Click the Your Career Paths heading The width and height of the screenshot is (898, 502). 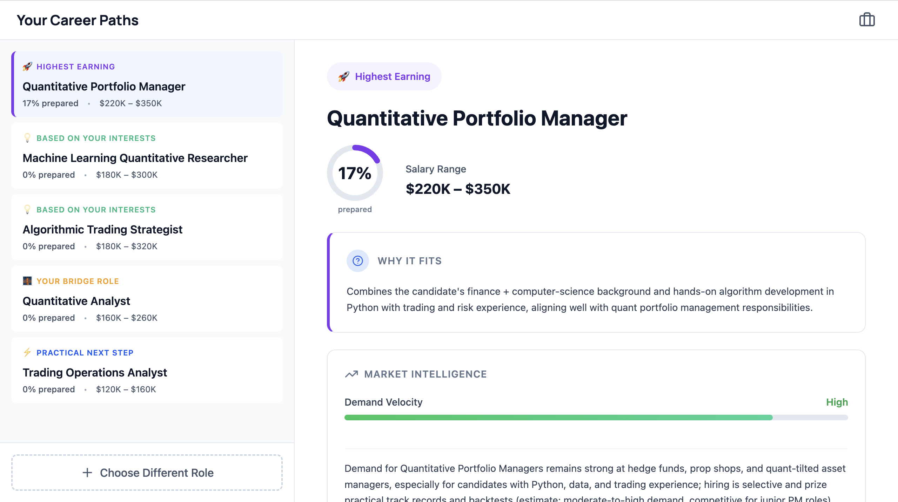click(78, 20)
